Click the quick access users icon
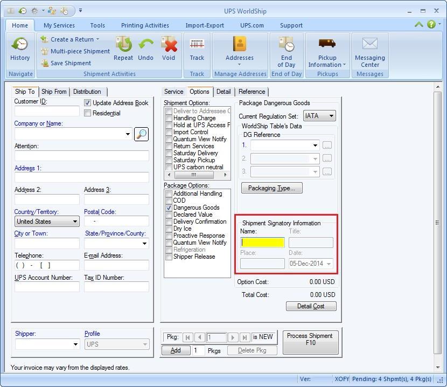The width and height of the screenshot is (447, 387). click(x=52, y=11)
